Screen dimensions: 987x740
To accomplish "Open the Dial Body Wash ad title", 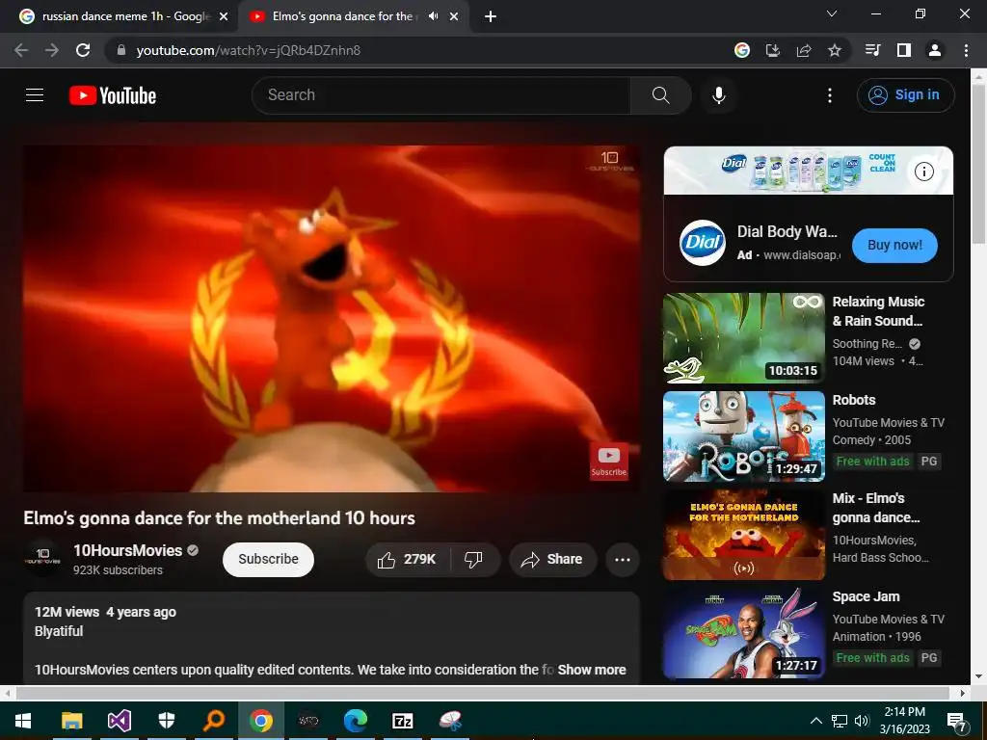I will (787, 231).
